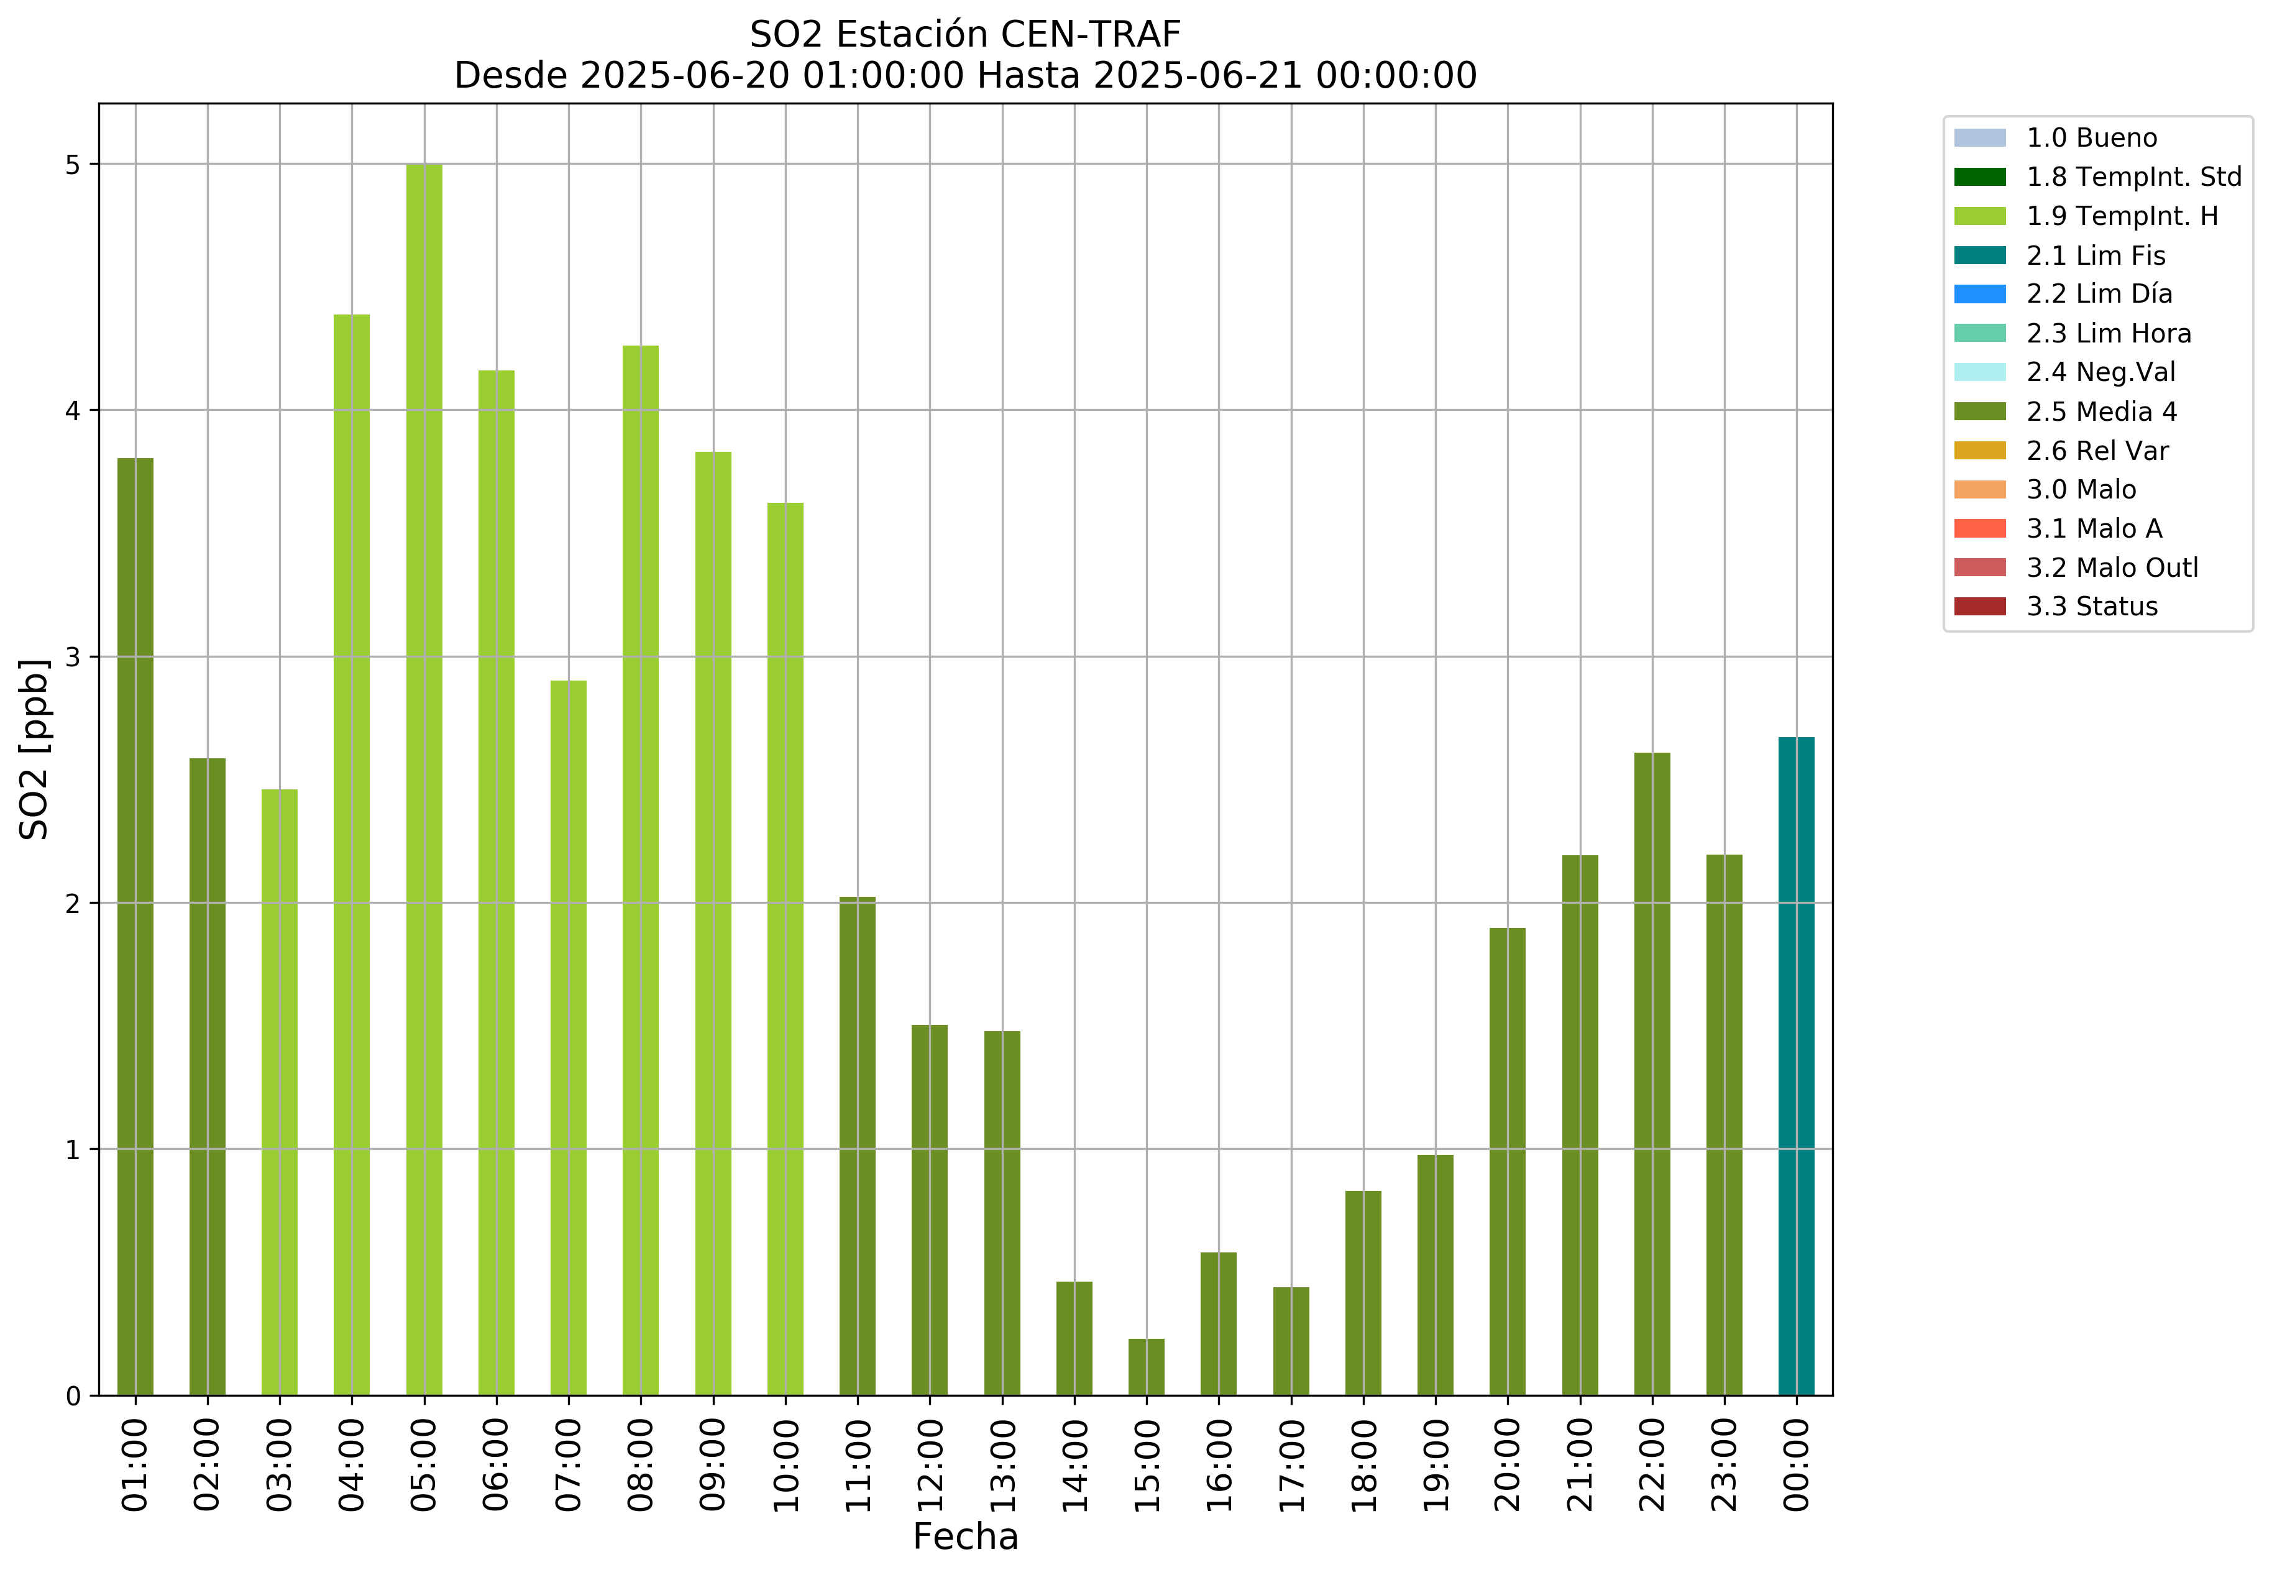2272x1575 pixels.
Task: Click the SO2 [ppb] y-axis label
Action: pyautogui.click(x=35, y=749)
